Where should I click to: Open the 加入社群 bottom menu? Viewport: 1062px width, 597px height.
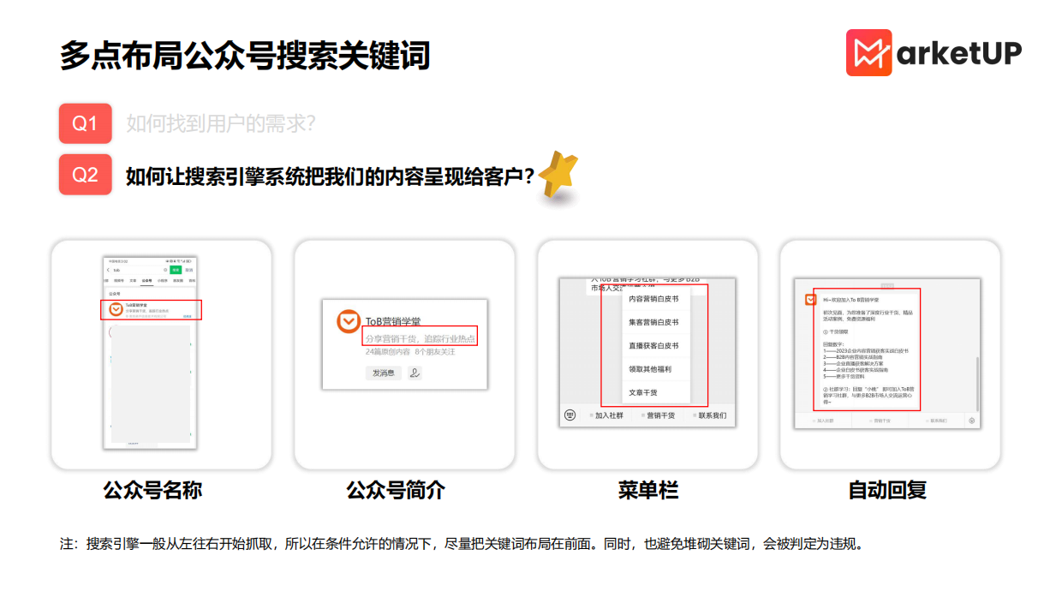pyautogui.click(x=607, y=415)
